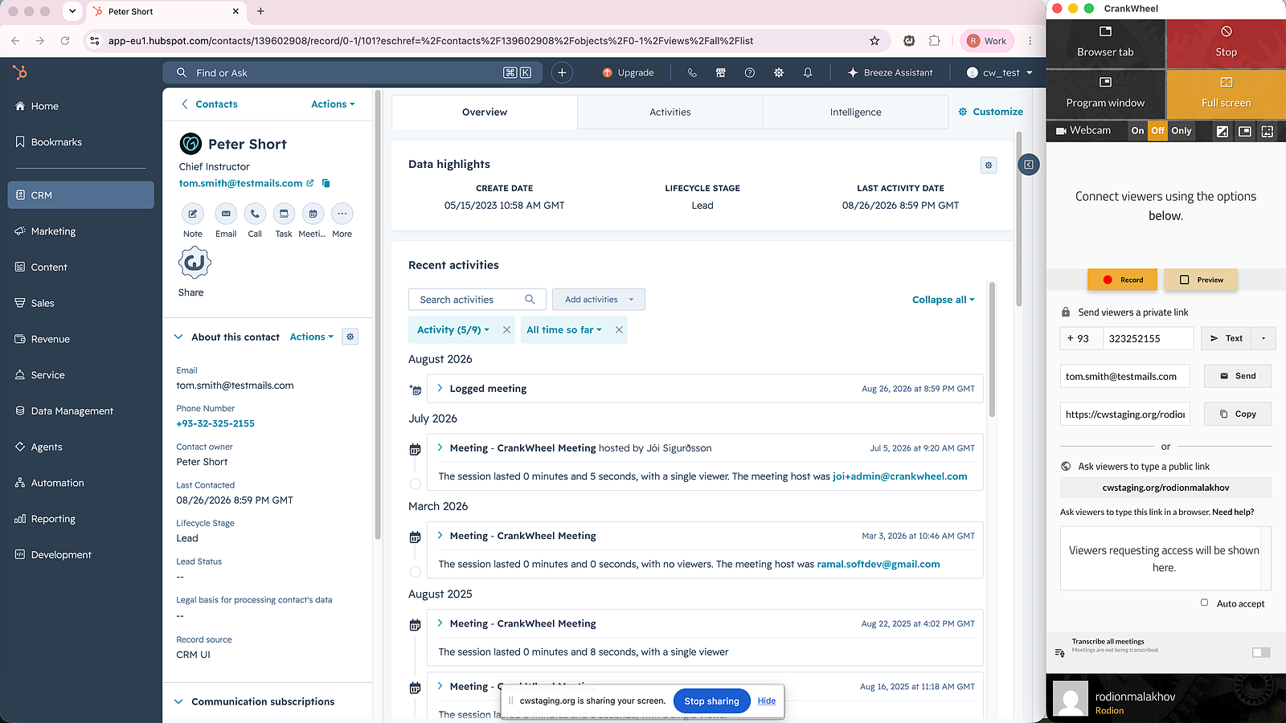
Task: Click the rodionmalakhov profile thumbnail
Action: (x=1071, y=699)
